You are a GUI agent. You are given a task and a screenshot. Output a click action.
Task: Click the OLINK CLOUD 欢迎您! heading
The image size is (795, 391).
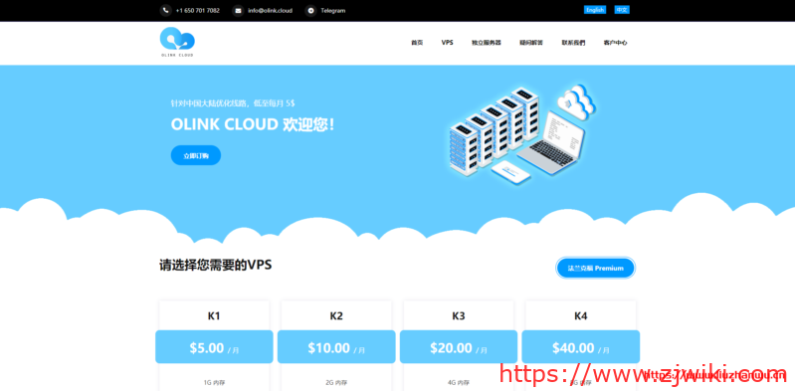[253, 124]
